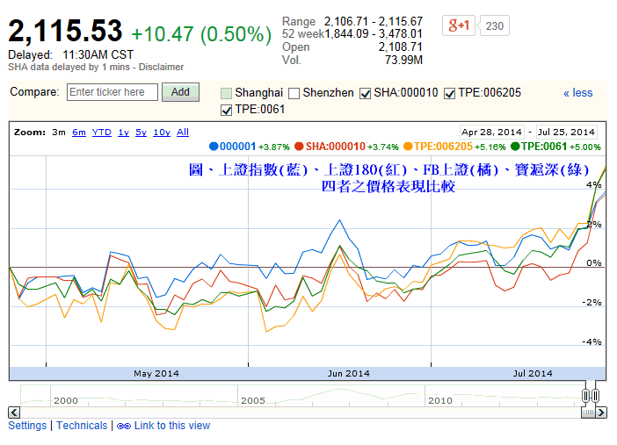Click the TPE:006205 +5.16% legend label

point(460,147)
